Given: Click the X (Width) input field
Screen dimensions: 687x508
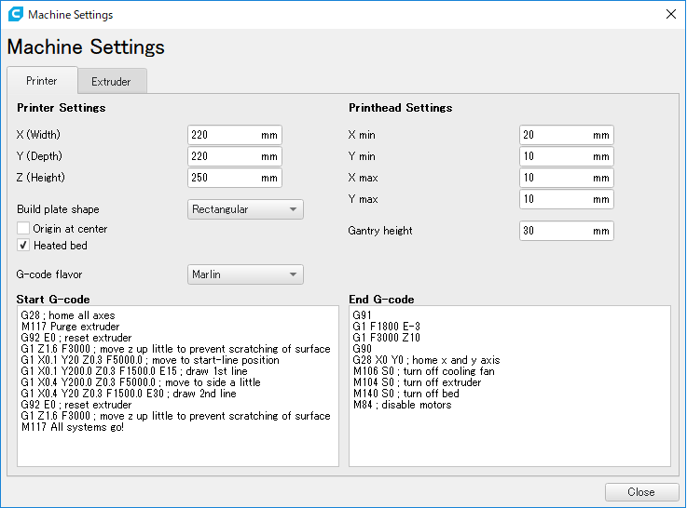Looking at the screenshot, I should click(235, 135).
